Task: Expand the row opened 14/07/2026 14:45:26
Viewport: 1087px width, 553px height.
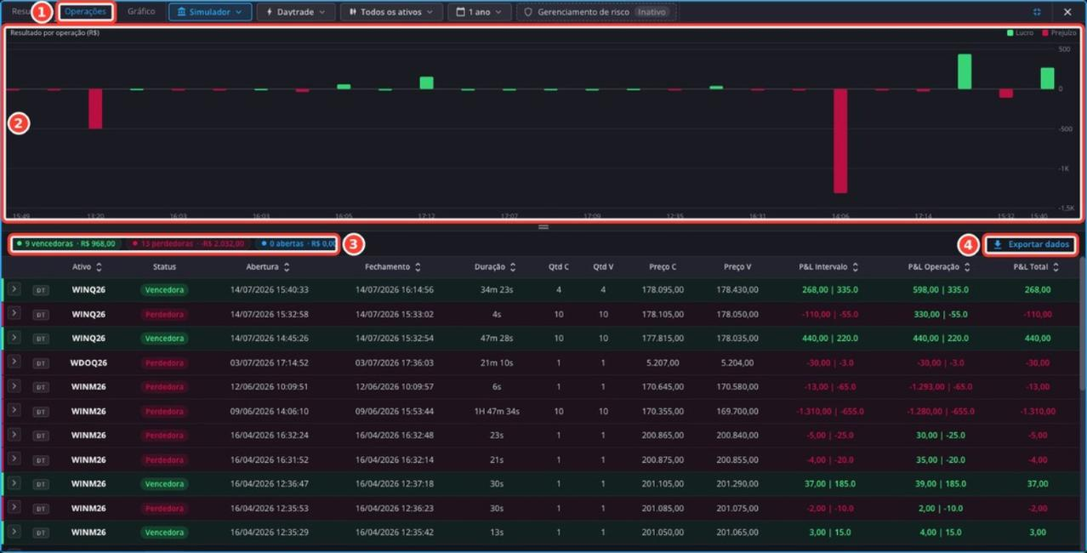Action: click(14, 338)
